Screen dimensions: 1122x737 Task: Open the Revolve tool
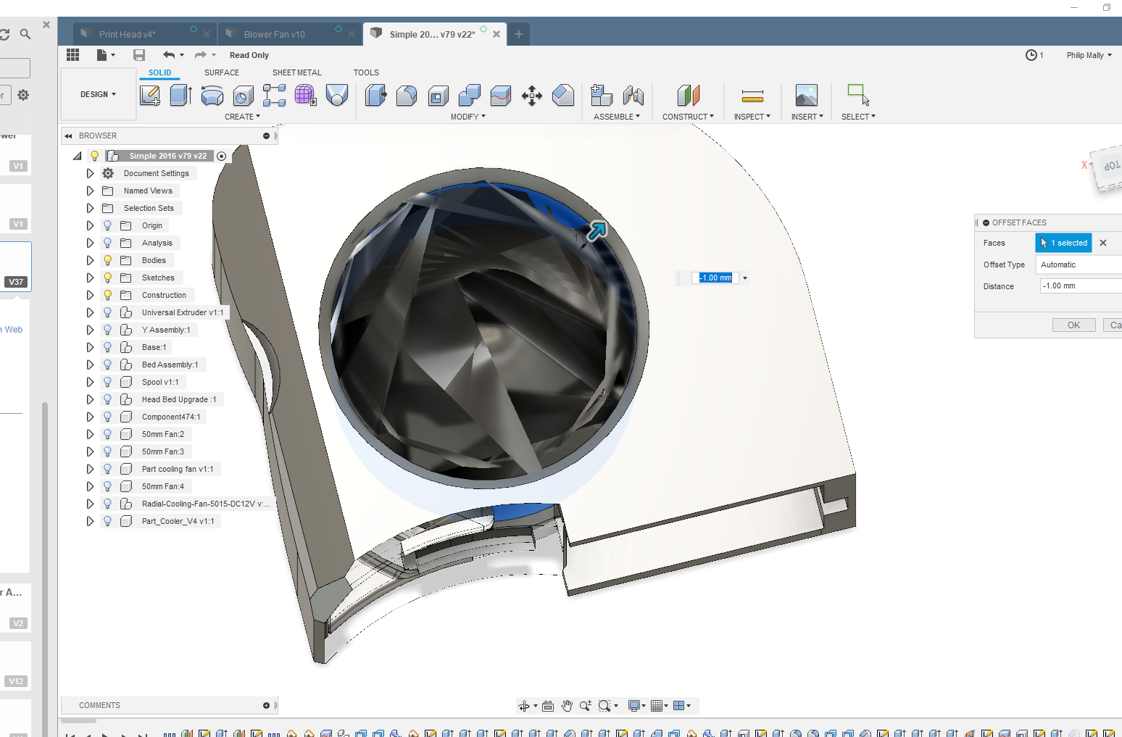pyautogui.click(x=211, y=95)
